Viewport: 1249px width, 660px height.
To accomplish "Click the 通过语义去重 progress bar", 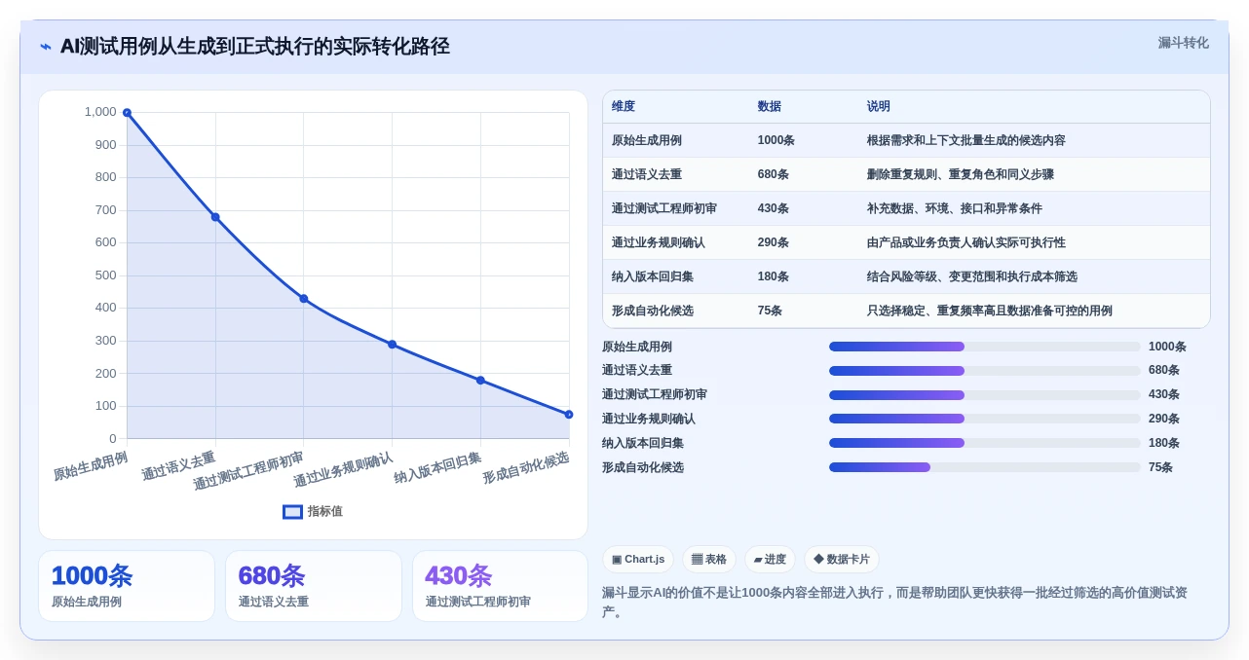I will [x=984, y=371].
